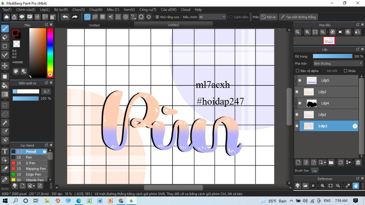Hide the Lớp1 layer
Image resolution: width=365 pixels, height=205 pixels.
tap(297, 126)
